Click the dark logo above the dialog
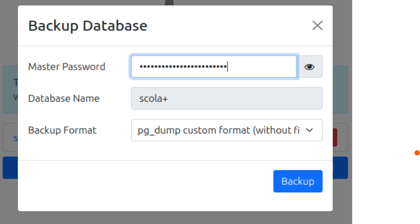The image size is (420, 224). [169, 3]
